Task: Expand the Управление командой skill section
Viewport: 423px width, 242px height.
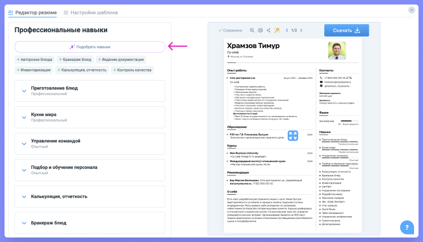Action: click(x=24, y=144)
